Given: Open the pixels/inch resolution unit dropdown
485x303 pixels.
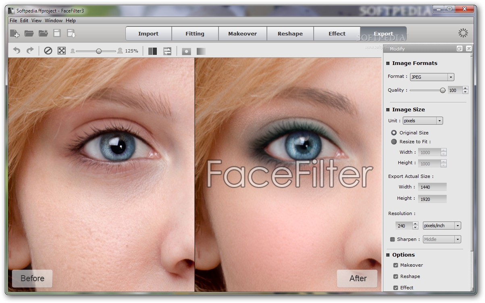Looking at the screenshot, I should tap(442, 226).
